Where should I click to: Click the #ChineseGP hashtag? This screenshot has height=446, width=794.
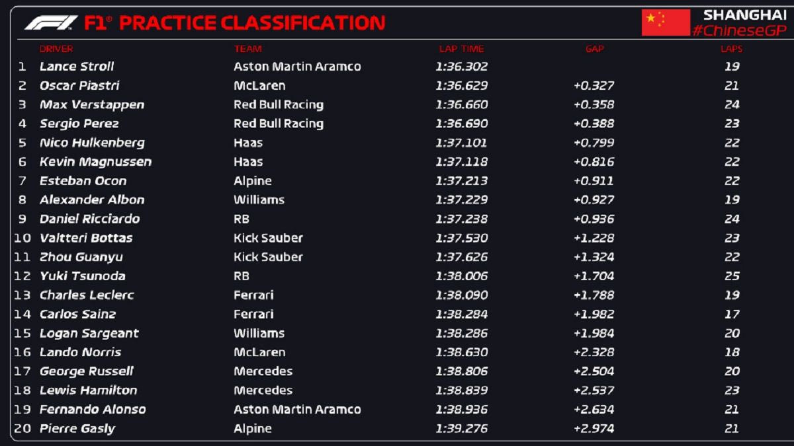(x=738, y=30)
